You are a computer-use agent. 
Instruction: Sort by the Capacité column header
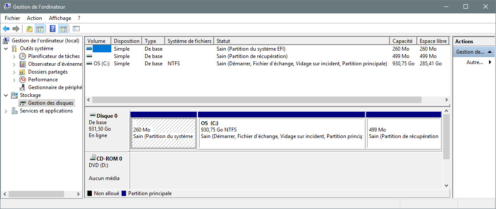click(403, 41)
